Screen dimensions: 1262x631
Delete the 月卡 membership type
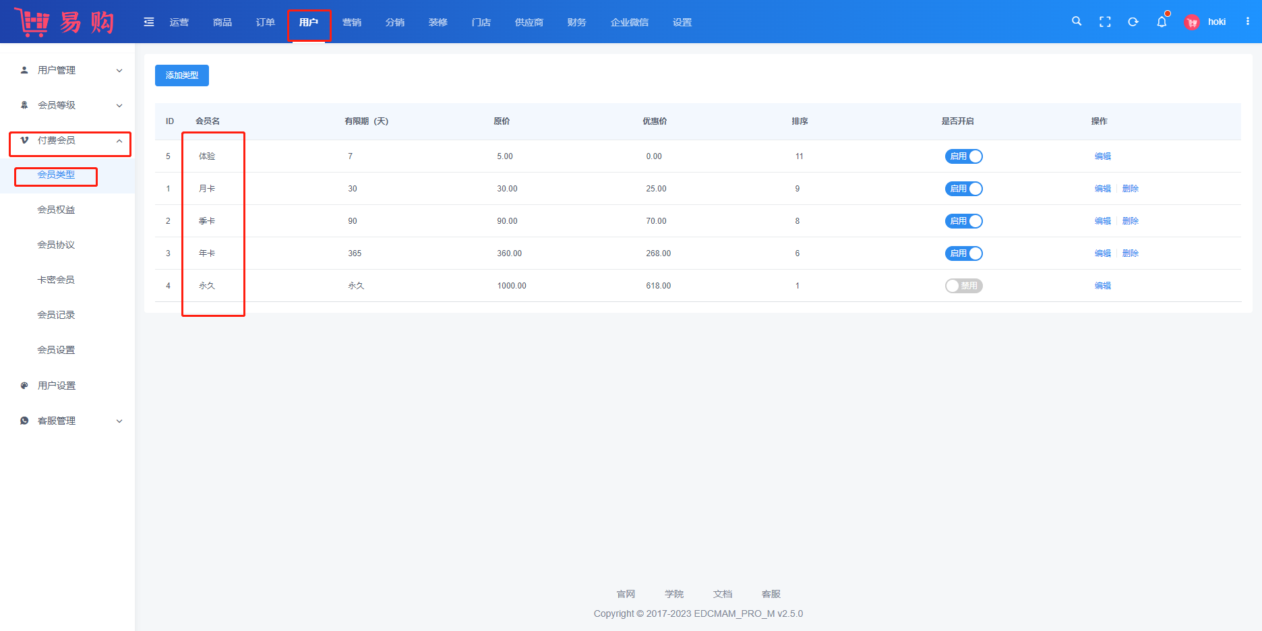coord(1131,189)
